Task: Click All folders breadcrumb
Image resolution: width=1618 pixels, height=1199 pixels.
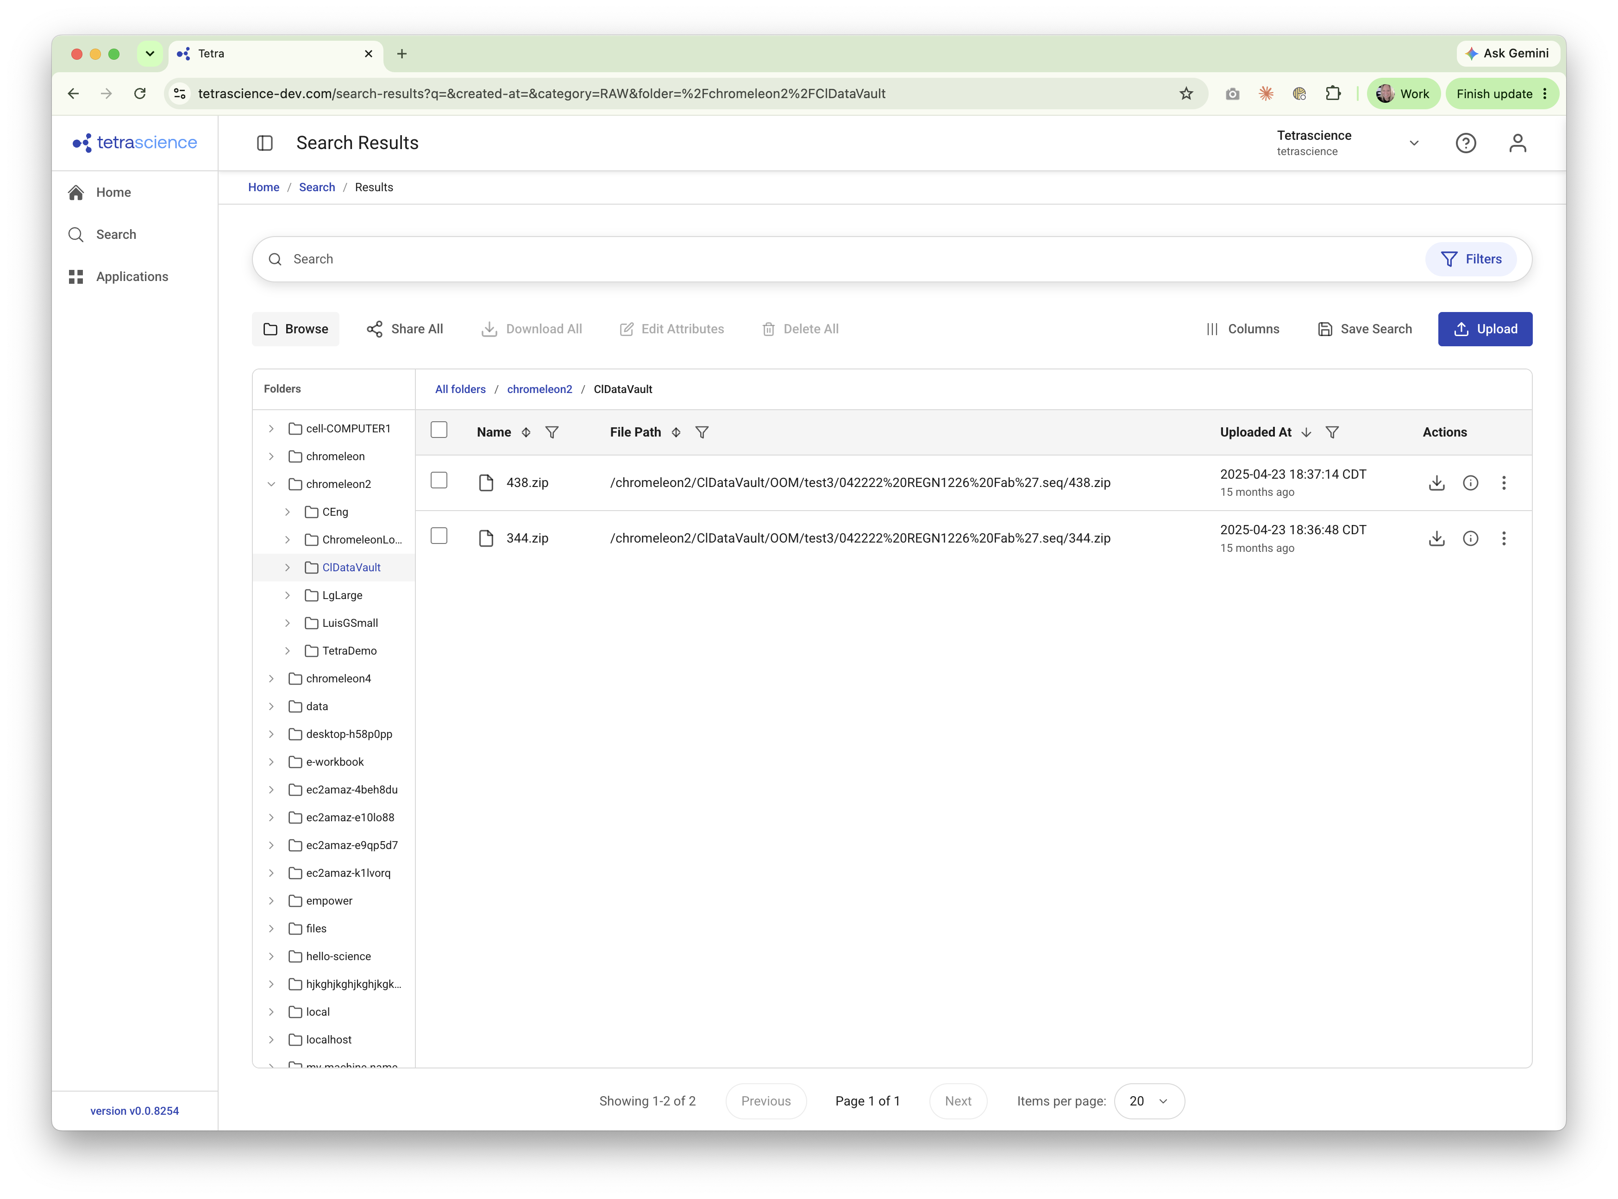Action: click(460, 390)
